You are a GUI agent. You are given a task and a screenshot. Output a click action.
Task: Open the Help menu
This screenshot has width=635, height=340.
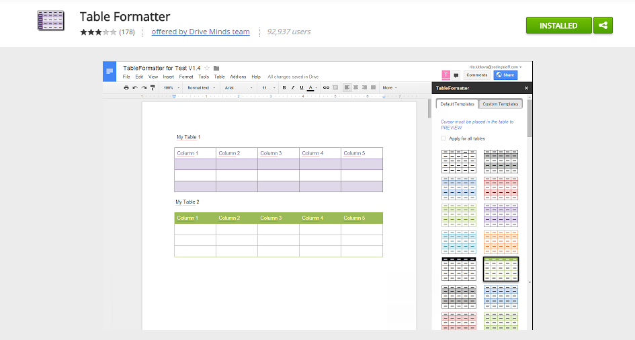point(256,77)
